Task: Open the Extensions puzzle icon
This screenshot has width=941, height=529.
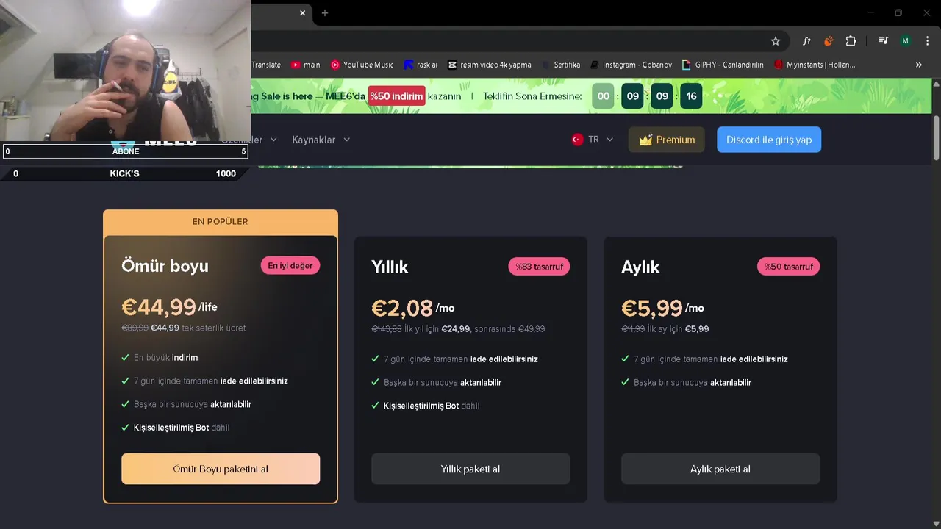Action: coord(851,41)
